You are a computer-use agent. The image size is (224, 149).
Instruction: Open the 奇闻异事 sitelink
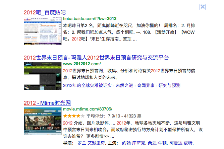(x=146, y=85)
